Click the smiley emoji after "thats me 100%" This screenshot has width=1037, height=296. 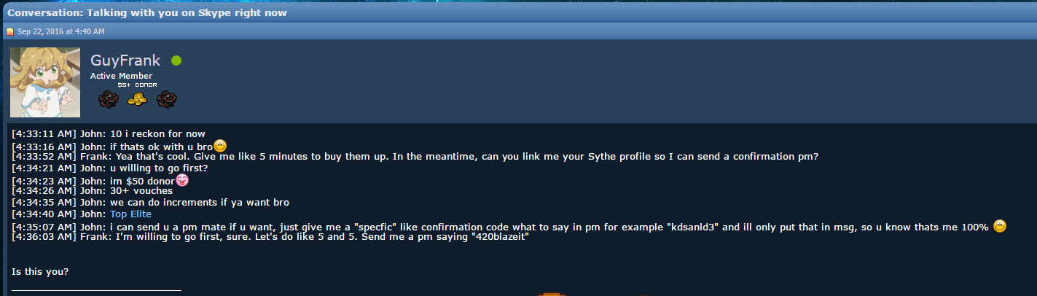[x=1000, y=226]
